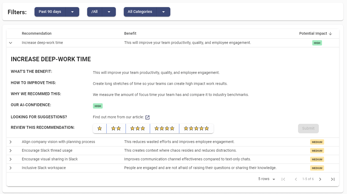This screenshot has width=347, height=194.
Task: Click the sort arrow on Potential Impact
Action: [331, 33]
